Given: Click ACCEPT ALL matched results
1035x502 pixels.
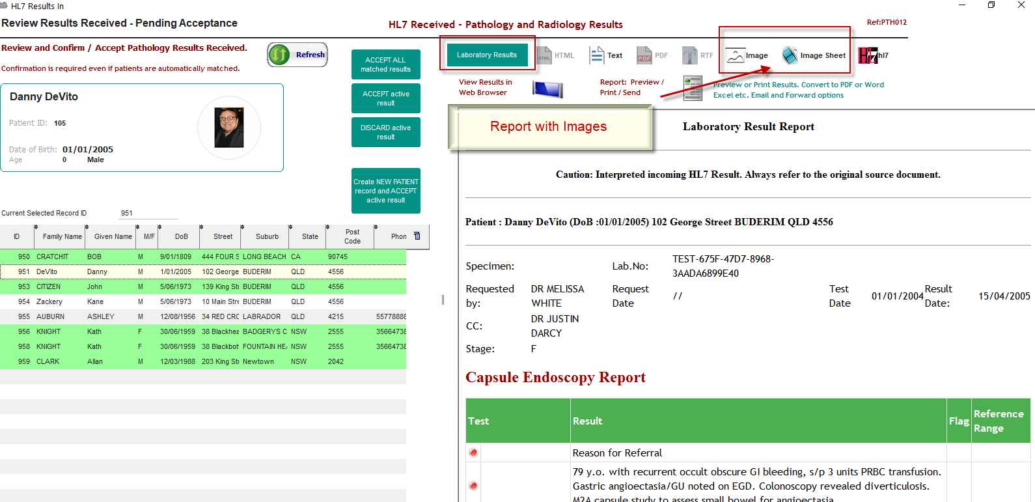Looking at the screenshot, I should 385,64.
